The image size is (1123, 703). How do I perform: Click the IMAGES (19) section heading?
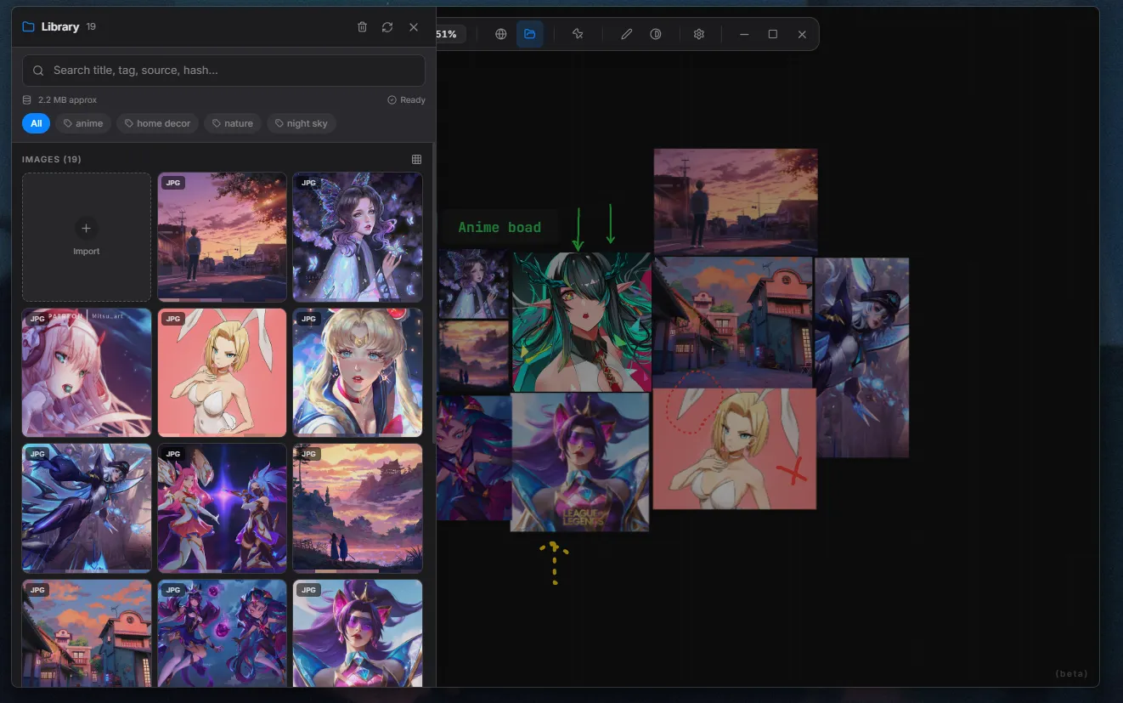pyautogui.click(x=52, y=159)
